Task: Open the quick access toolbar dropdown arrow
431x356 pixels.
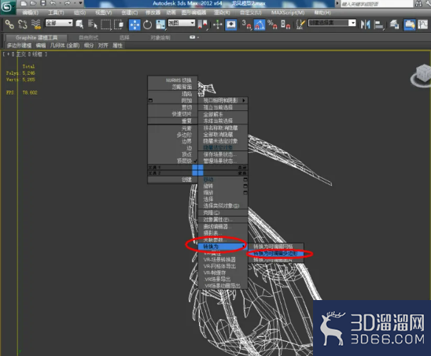Action: (80, 3)
